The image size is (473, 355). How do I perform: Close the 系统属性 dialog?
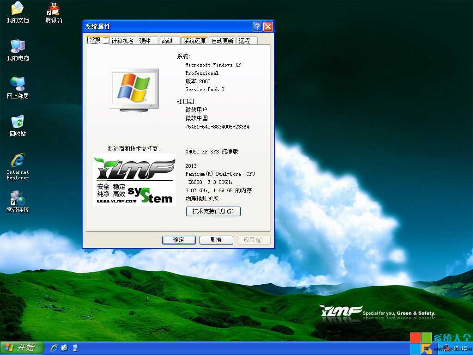(268, 26)
